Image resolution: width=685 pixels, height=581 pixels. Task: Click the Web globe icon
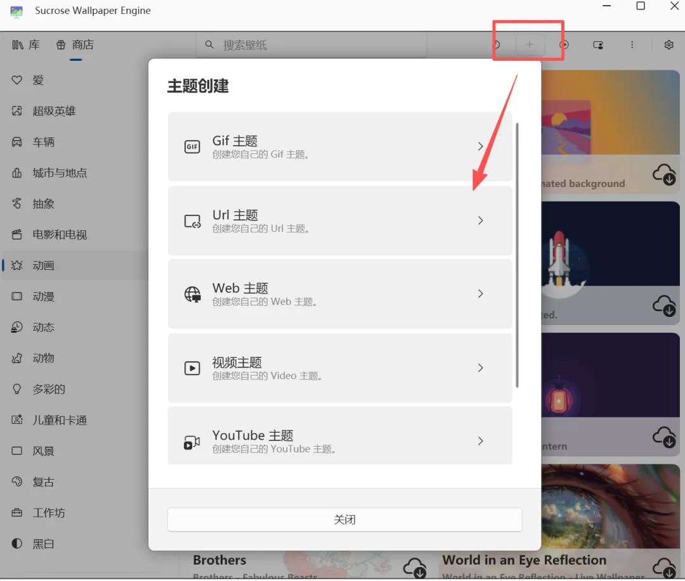click(192, 295)
